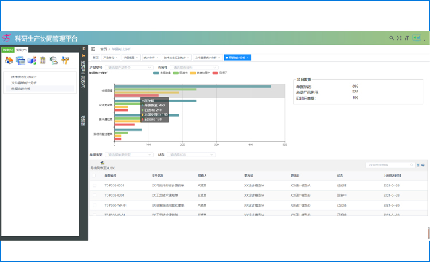The image size is (430, 262).
Task: Click the 106 value in 项目数据 panel
Action: (355, 98)
